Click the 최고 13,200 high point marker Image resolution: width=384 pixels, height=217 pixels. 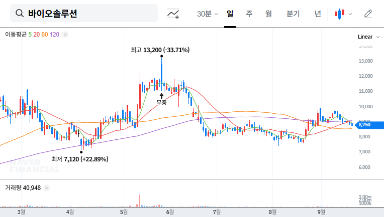click(x=161, y=56)
